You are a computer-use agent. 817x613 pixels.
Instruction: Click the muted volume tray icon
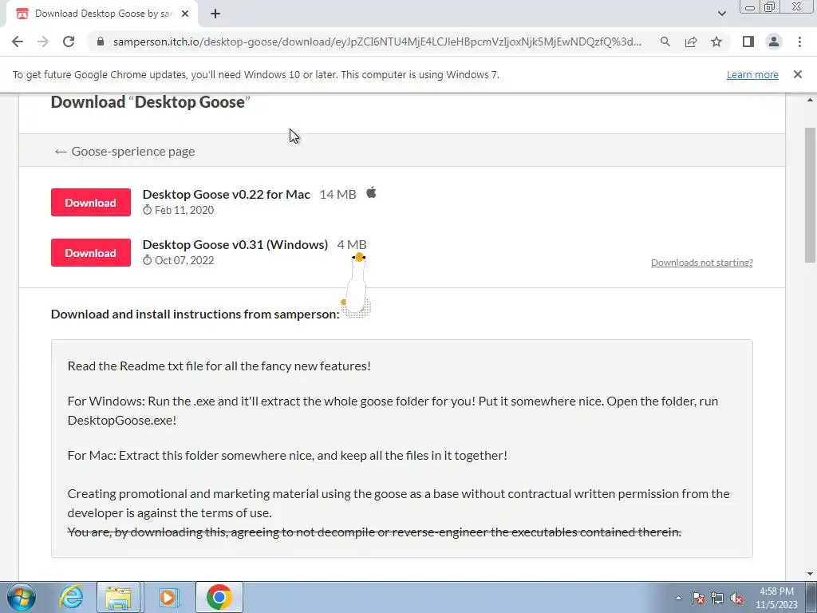click(x=736, y=598)
